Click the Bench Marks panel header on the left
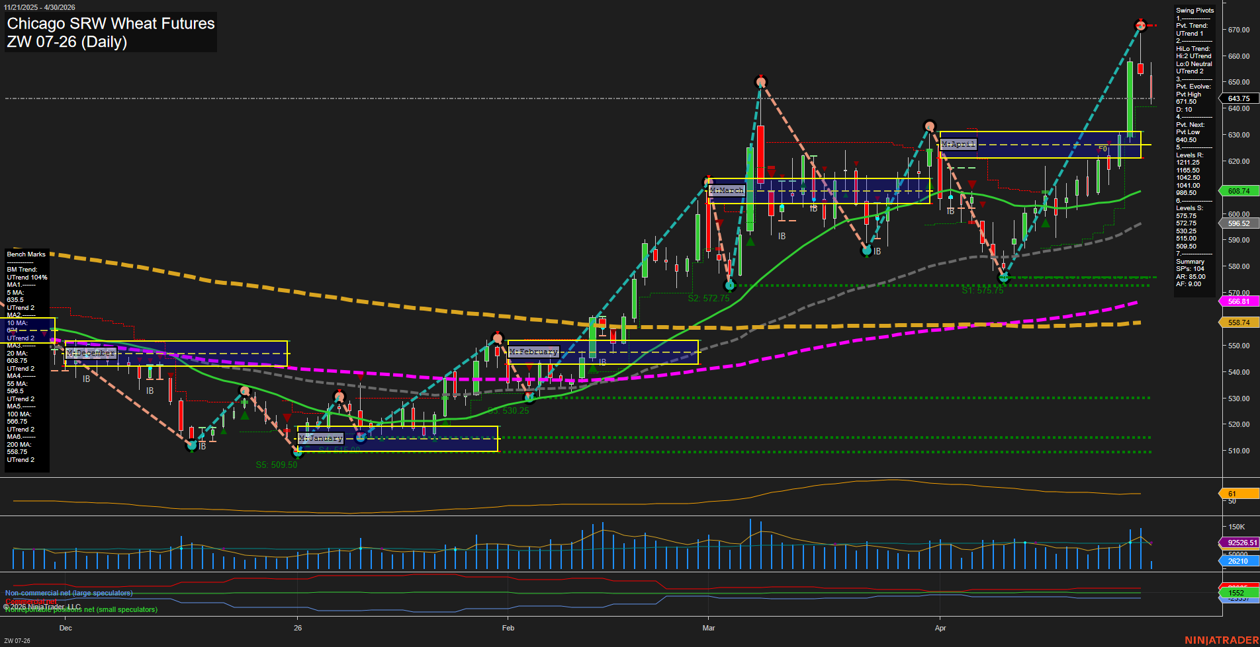Image resolution: width=1260 pixels, height=647 pixels. click(25, 254)
